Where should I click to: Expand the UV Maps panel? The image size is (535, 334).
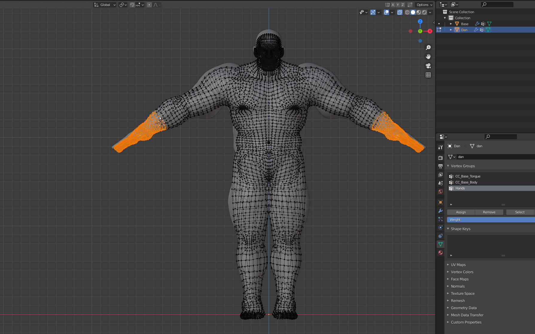point(448,265)
